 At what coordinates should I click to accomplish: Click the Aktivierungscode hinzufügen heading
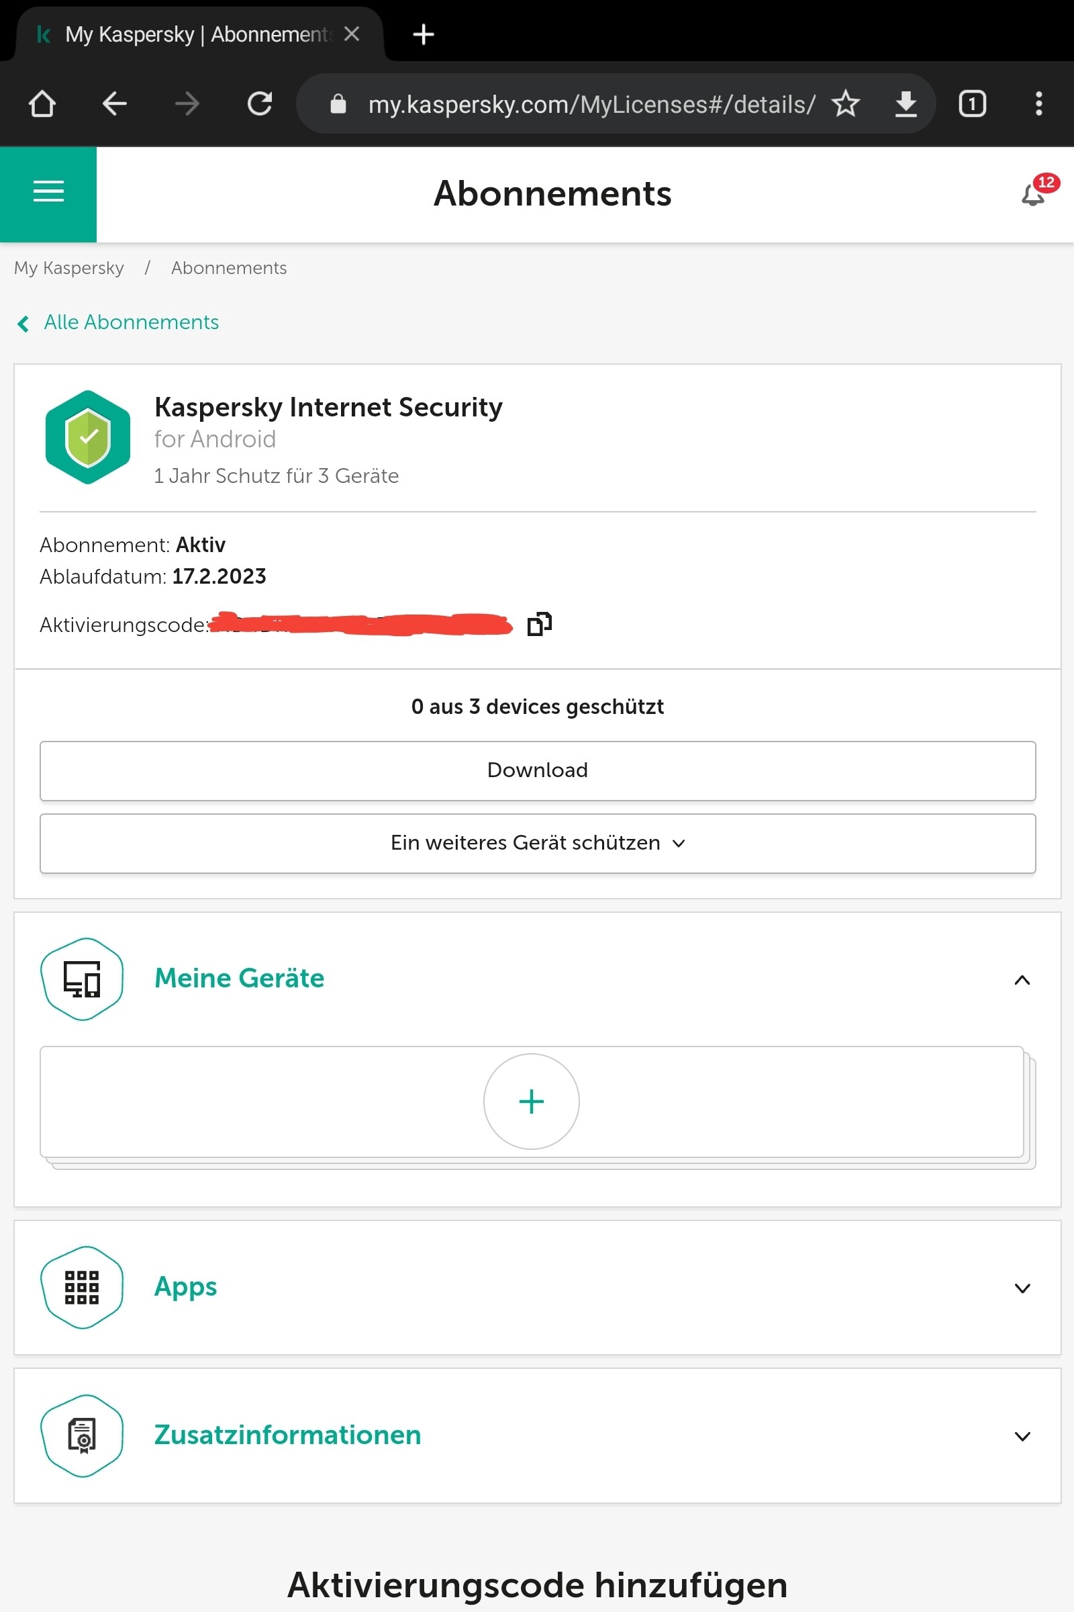click(x=538, y=1584)
